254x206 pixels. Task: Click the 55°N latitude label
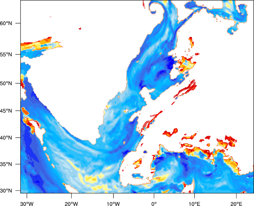[x=6, y=55]
